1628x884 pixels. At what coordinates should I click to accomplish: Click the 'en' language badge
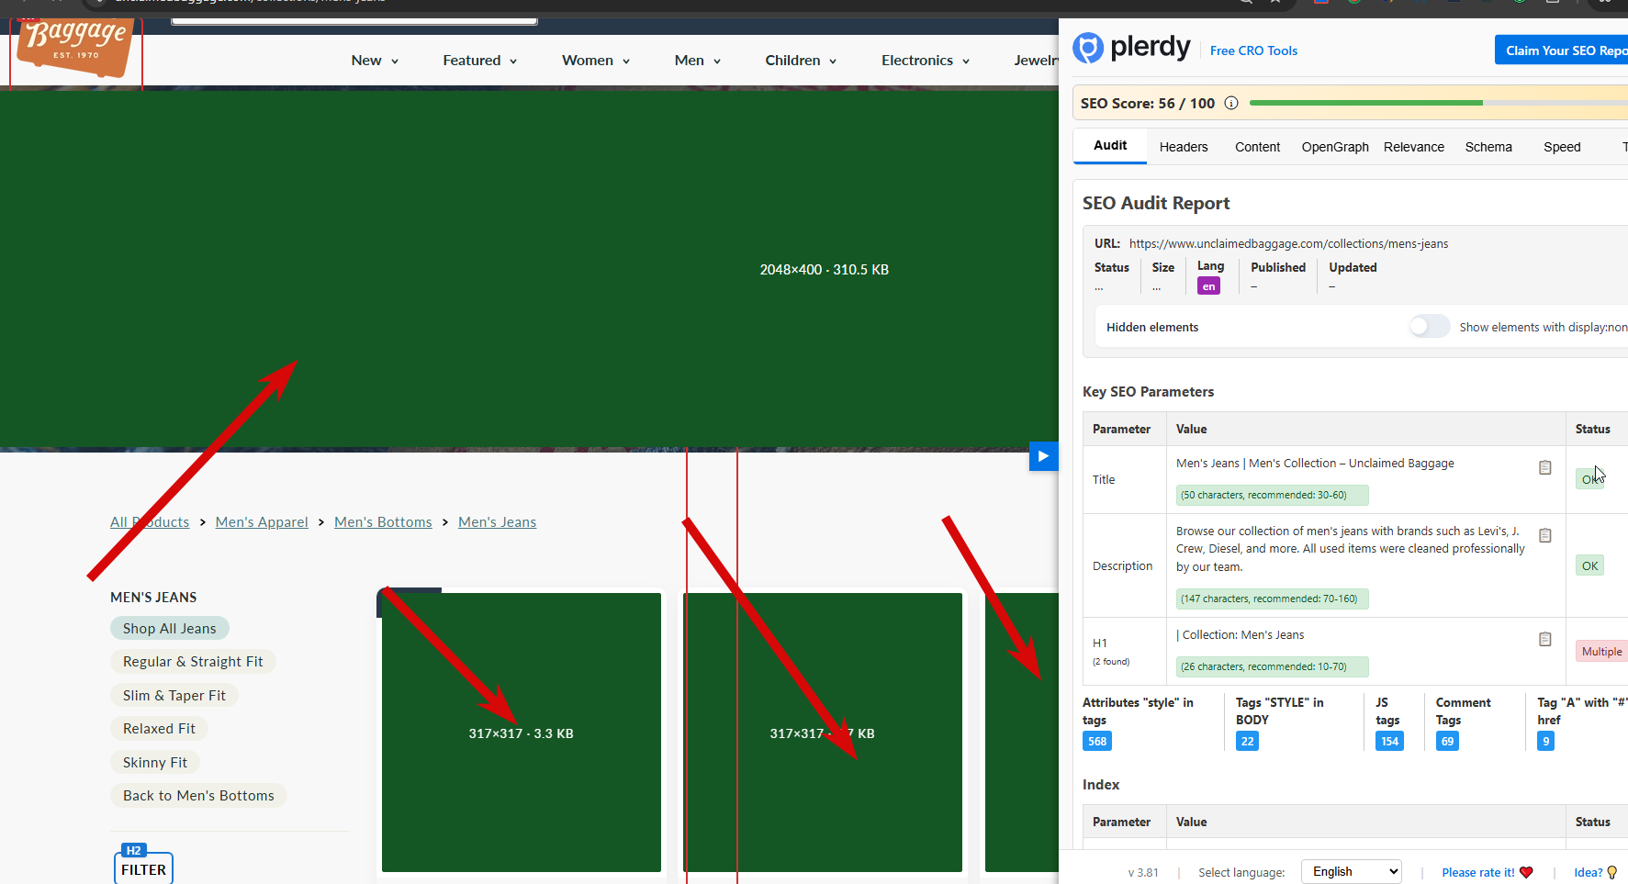coord(1208,286)
